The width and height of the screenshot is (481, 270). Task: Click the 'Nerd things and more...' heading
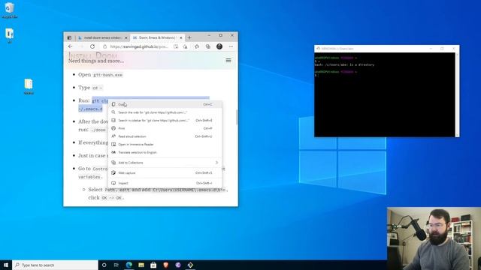click(96, 61)
